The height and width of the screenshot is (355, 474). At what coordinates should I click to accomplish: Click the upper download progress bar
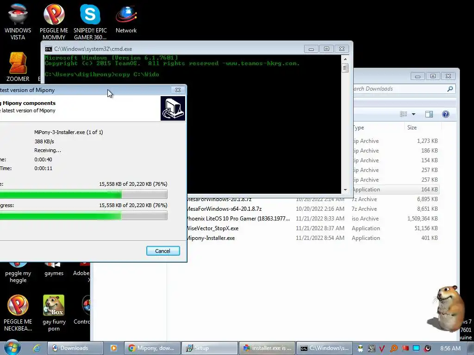point(83,194)
